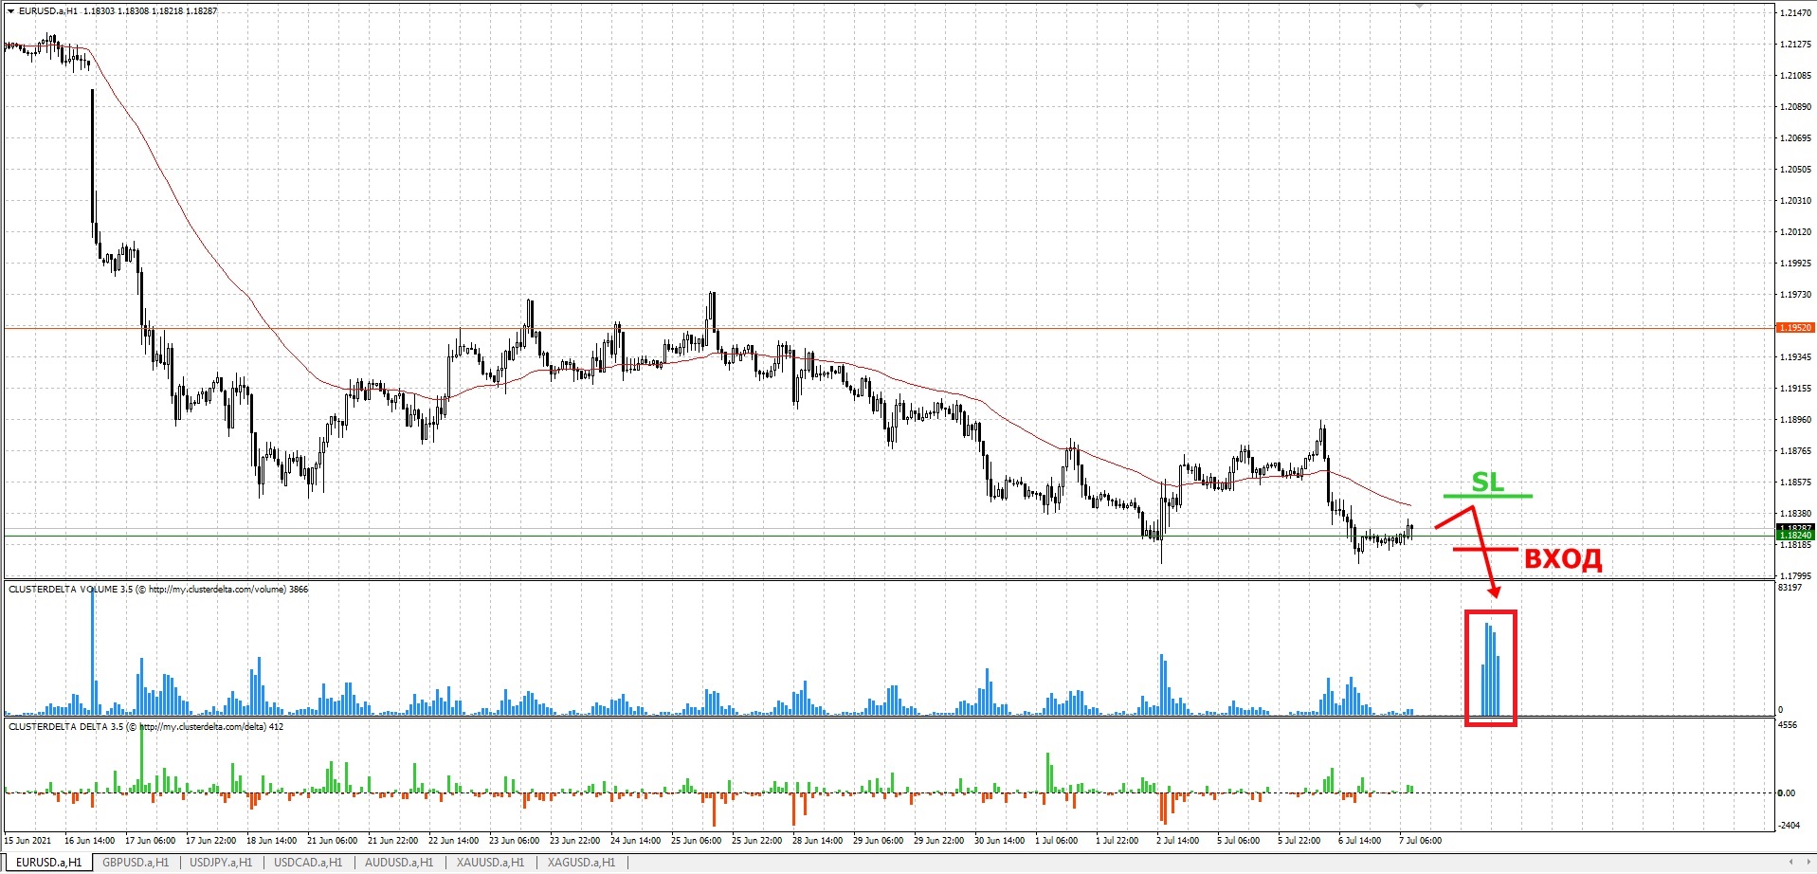
Task: Click the 1.20505 price scale value
Action: [x=1796, y=170]
